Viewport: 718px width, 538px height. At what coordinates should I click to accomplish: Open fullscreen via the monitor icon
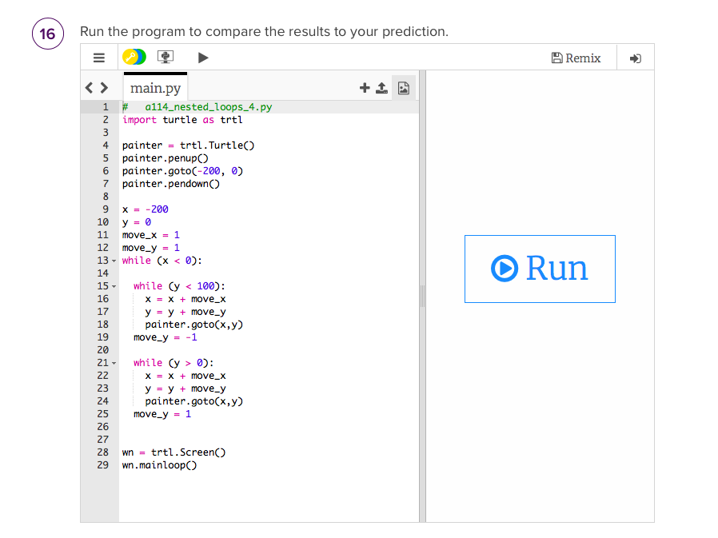[166, 57]
